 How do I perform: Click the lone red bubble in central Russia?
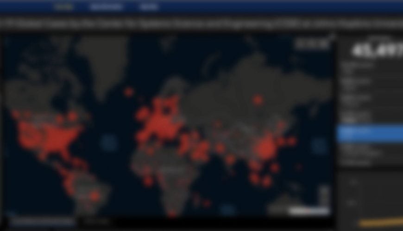coord(258,100)
